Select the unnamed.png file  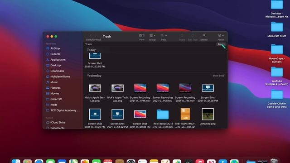point(208,117)
